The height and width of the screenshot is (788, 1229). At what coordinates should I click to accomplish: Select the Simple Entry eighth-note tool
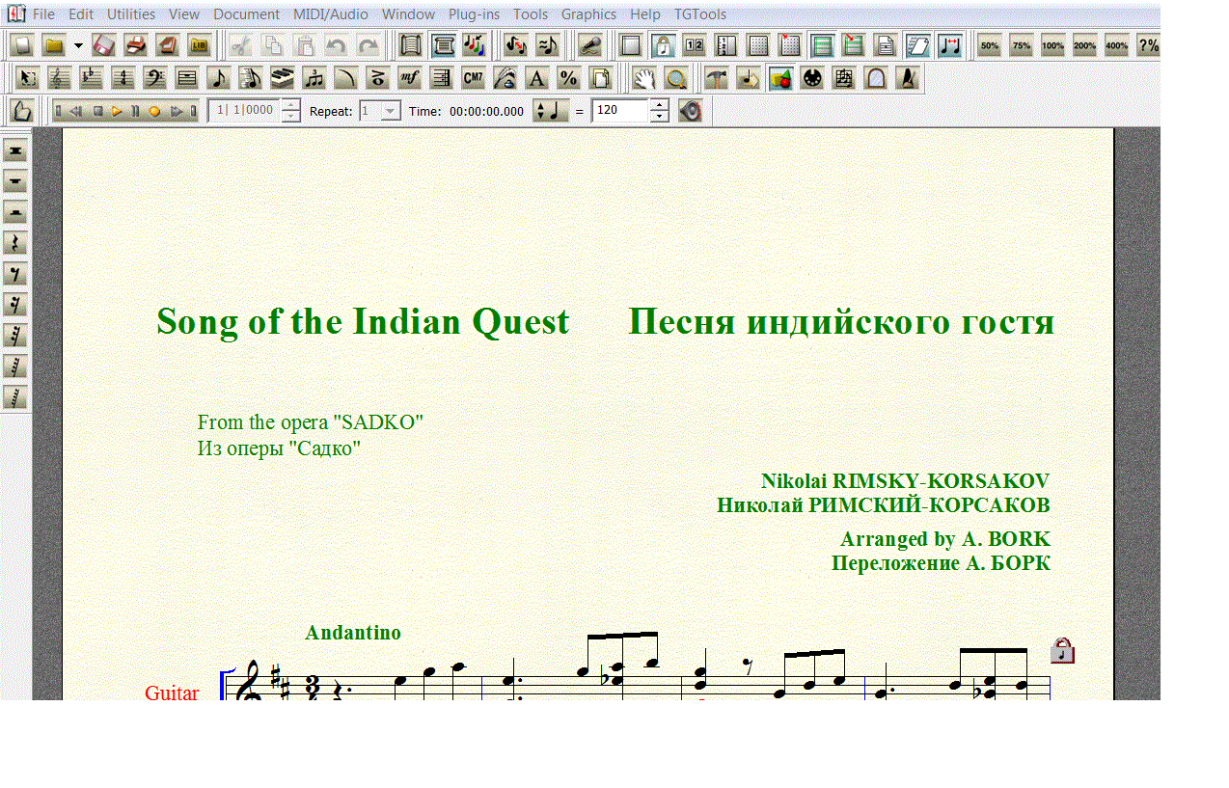coord(219,78)
